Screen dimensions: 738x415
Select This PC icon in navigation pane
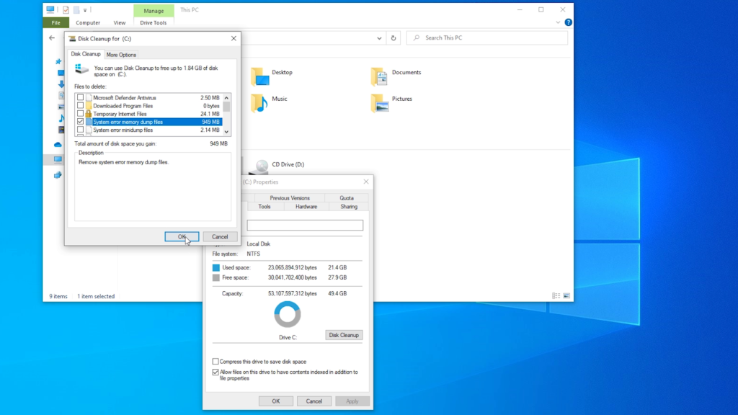(58, 159)
